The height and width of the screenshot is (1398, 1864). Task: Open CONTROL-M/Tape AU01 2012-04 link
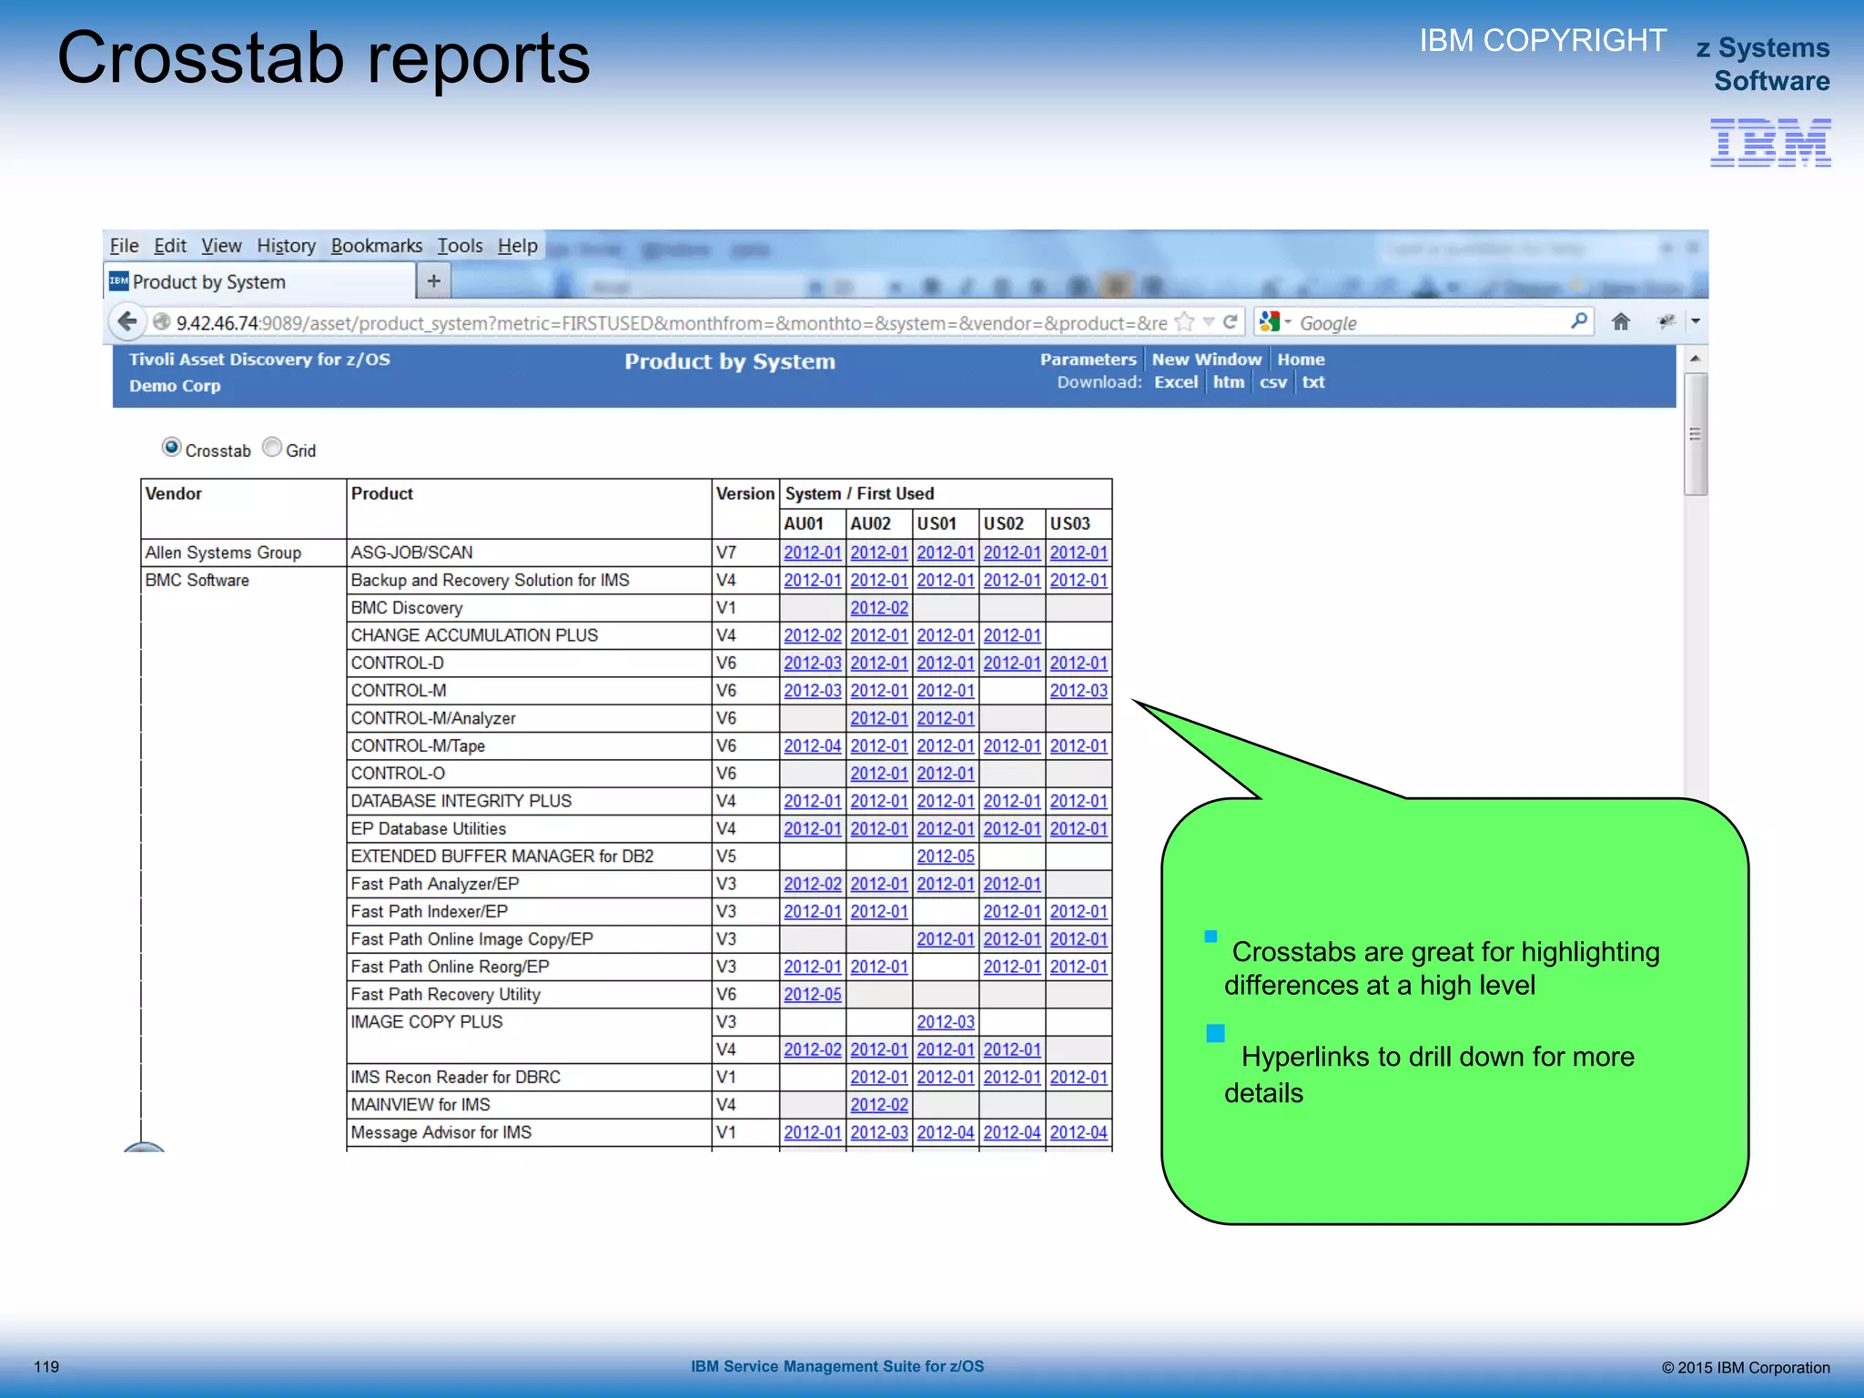(x=812, y=746)
